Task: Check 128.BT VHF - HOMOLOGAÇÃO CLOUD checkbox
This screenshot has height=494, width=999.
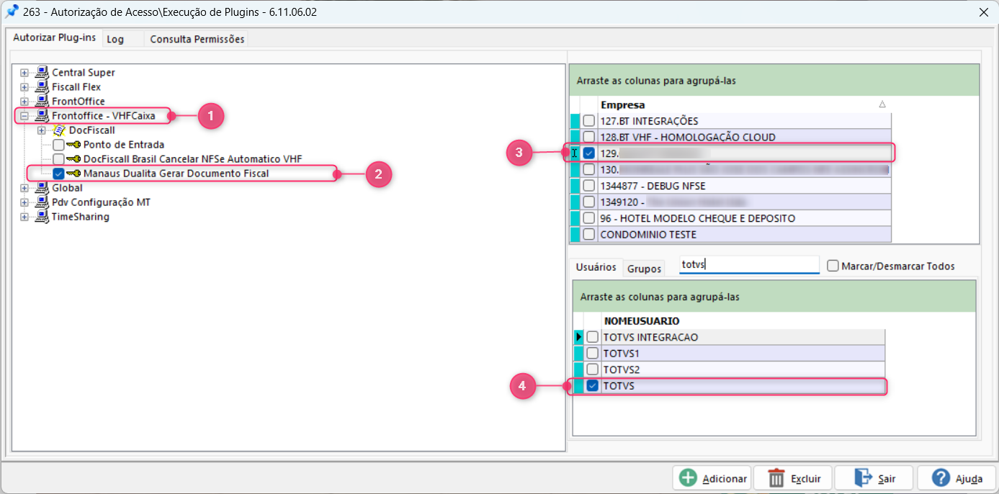Action: [x=589, y=137]
